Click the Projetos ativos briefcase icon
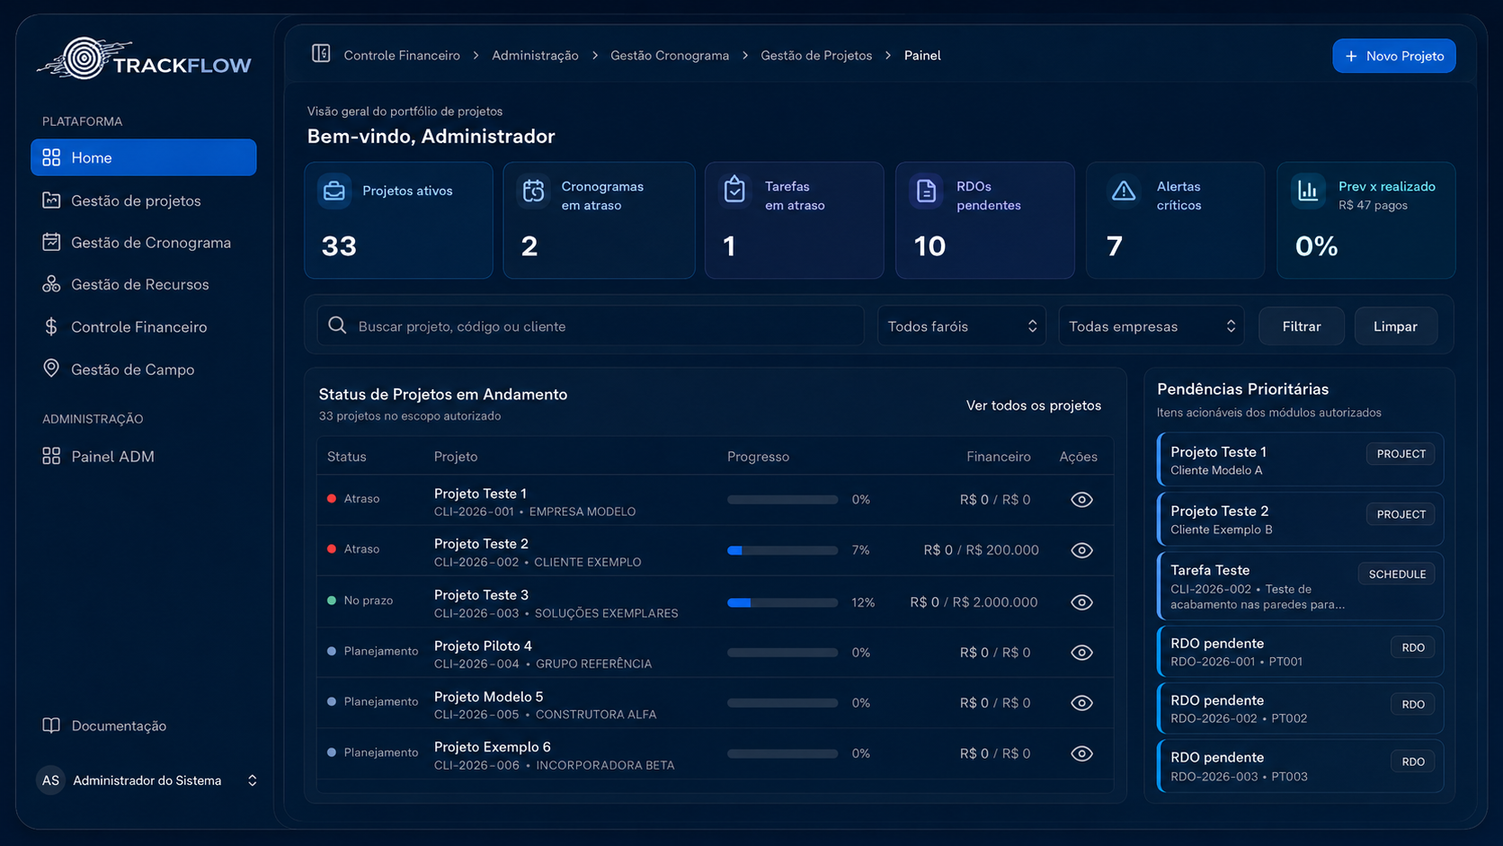This screenshot has width=1503, height=846. [x=334, y=191]
